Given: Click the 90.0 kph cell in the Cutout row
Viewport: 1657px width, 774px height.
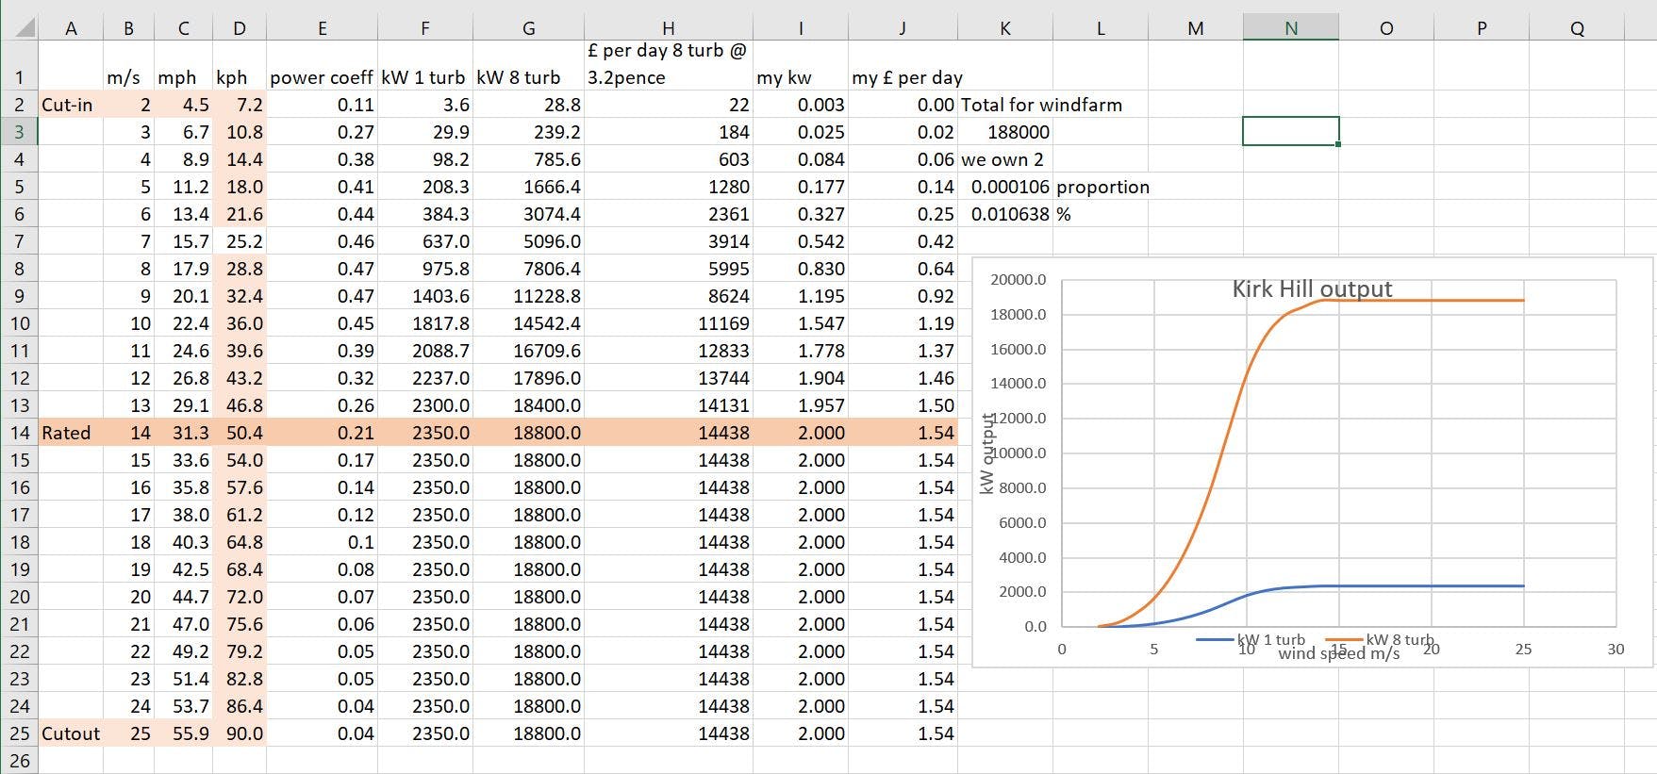Looking at the screenshot, I should click(240, 733).
